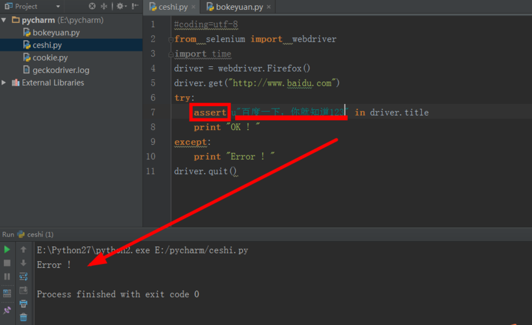Click the Scroll to end icon

23,290
